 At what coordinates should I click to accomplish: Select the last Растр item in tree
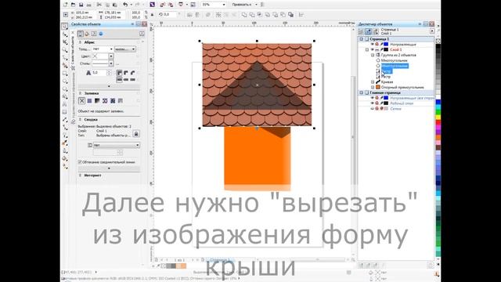(386, 77)
